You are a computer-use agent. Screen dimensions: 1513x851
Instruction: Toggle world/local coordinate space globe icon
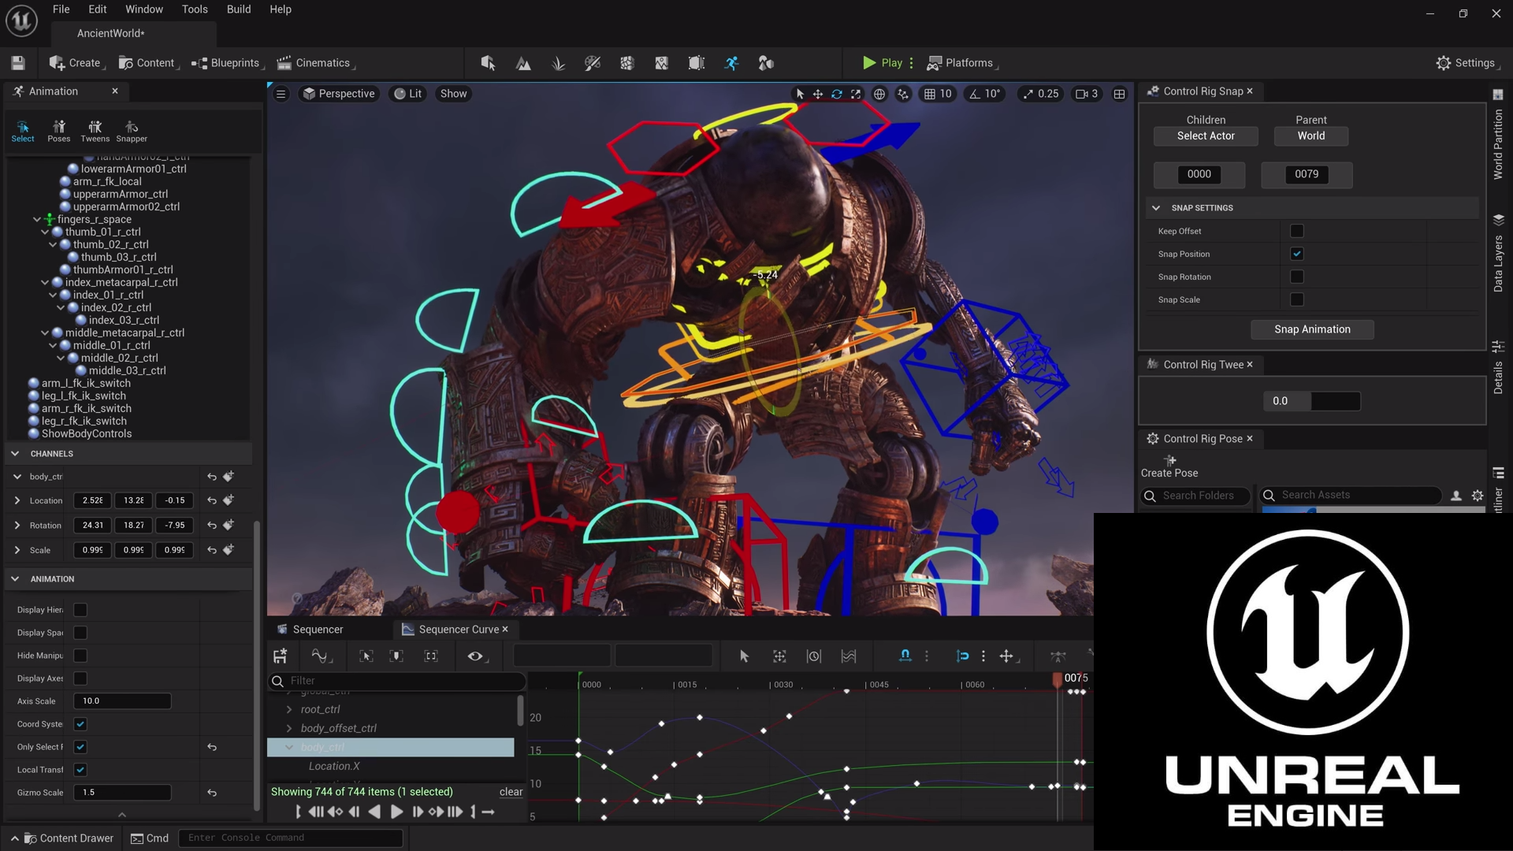tap(879, 94)
